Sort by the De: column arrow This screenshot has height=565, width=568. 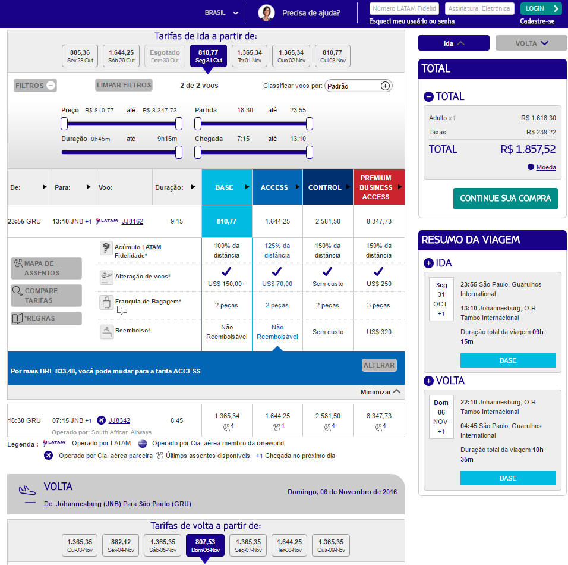[45, 187]
